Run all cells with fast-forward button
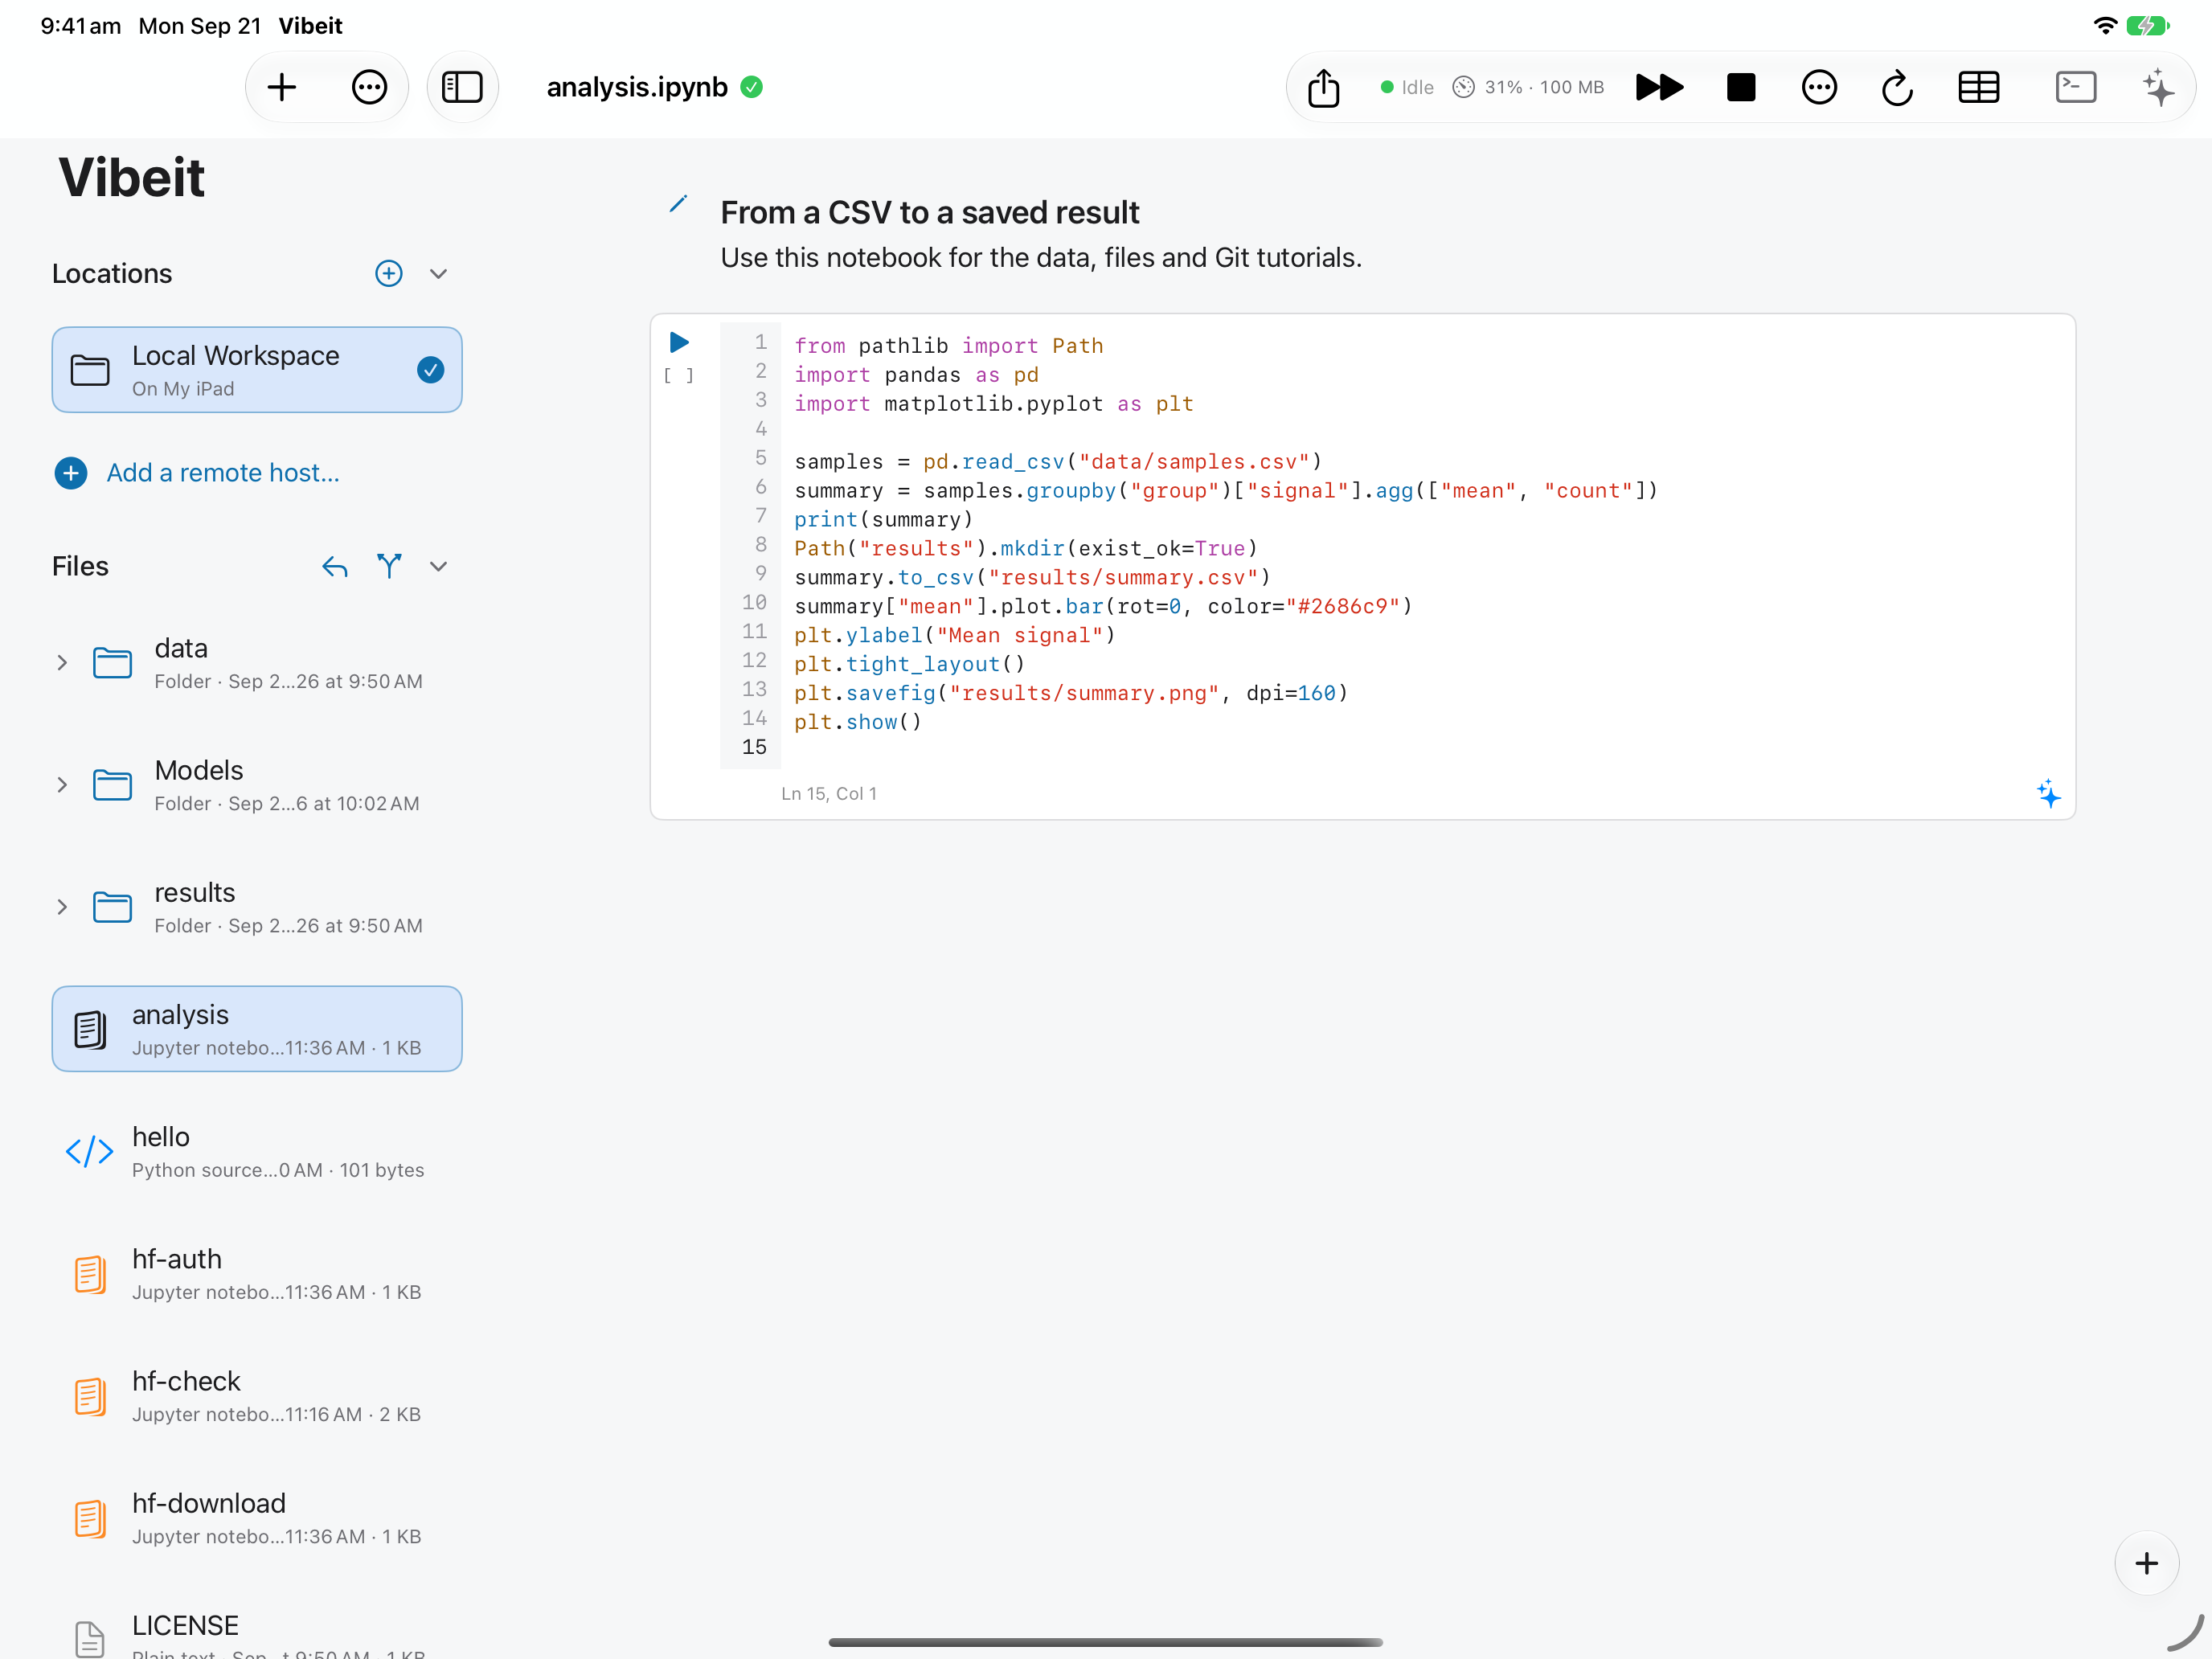The image size is (2212, 1659). [1659, 87]
